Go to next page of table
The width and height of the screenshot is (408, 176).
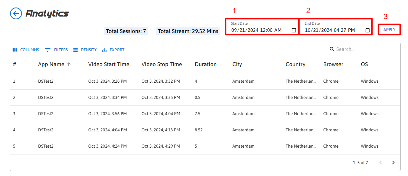pos(393,163)
